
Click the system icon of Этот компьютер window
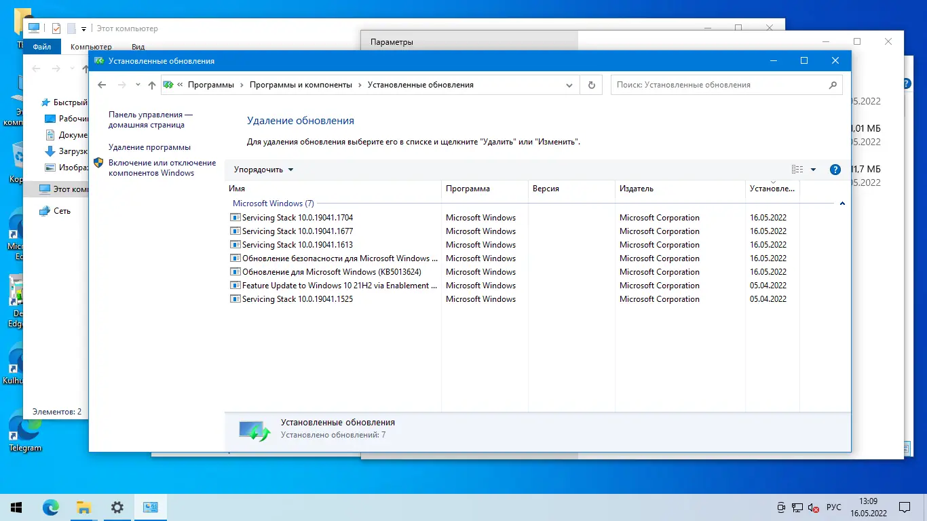(34, 28)
